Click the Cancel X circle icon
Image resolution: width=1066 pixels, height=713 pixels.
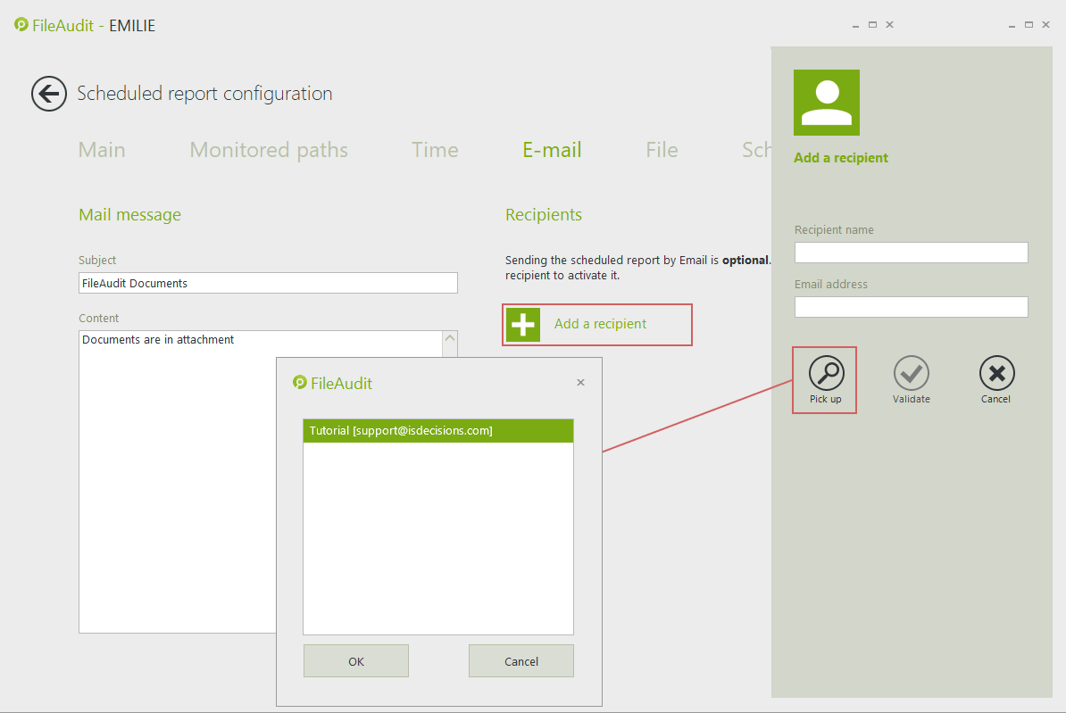tap(996, 373)
